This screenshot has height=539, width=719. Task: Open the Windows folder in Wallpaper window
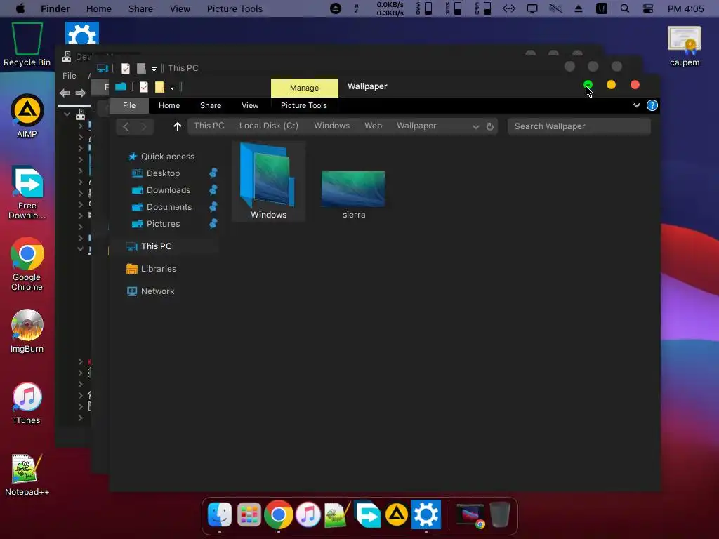click(x=268, y=182)
